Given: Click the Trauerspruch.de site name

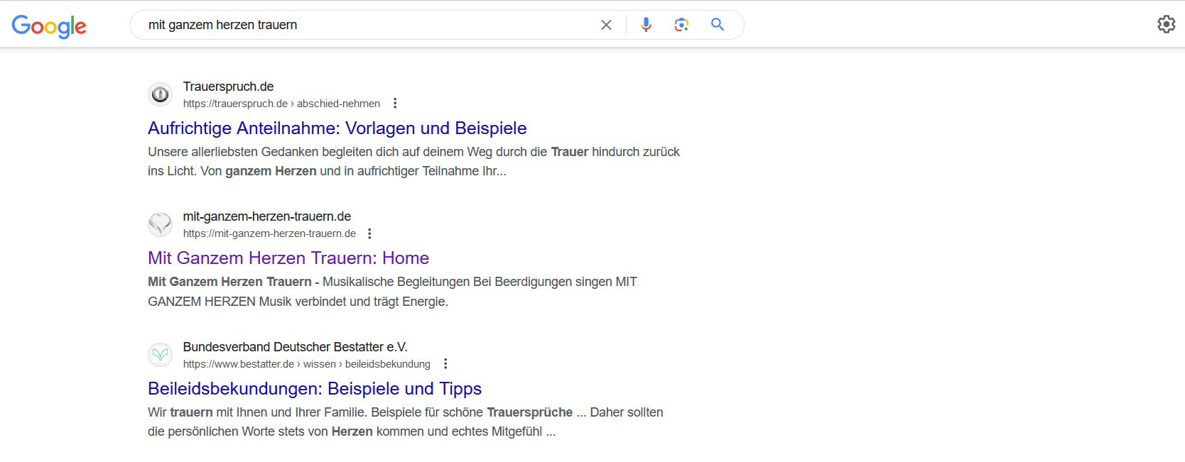Looking at the screenshot, I should tap(228, 87).
